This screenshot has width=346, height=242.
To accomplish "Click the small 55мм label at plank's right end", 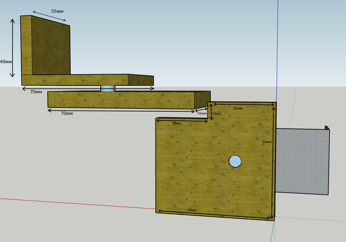I will [x=202, y=113].
